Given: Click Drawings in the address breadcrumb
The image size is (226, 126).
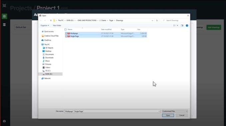Looking at the screenshot, I should (x=119, y=21).
